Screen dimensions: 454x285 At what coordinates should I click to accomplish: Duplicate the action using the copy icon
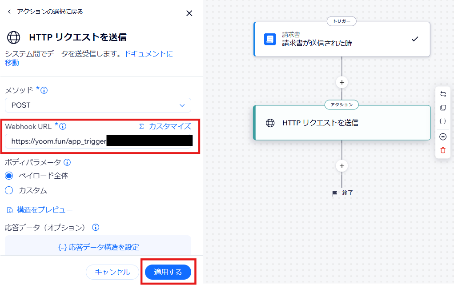pos(443,108)
